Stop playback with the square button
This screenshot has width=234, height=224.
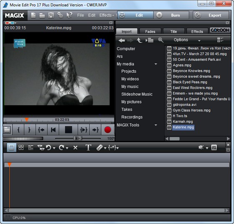(69, 130)
